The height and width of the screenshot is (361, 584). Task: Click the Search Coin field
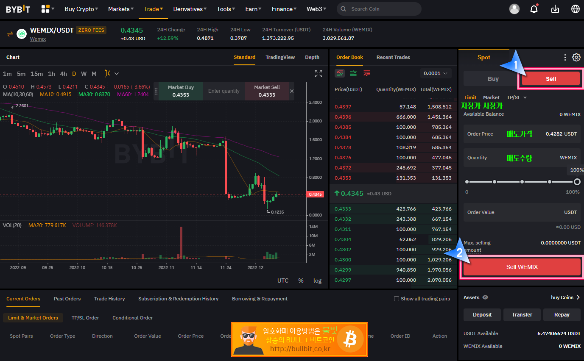379,9
